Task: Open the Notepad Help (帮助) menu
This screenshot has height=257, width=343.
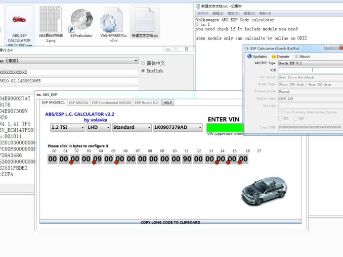Action: [x=265, y=14]
